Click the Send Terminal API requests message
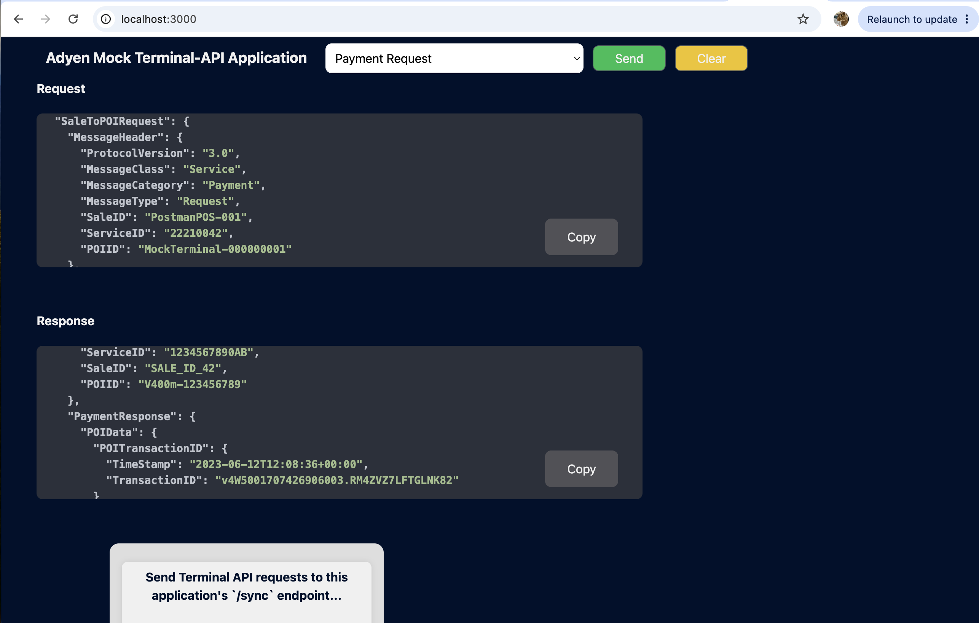This screenshot has height=623, width=979. (246, 586)
